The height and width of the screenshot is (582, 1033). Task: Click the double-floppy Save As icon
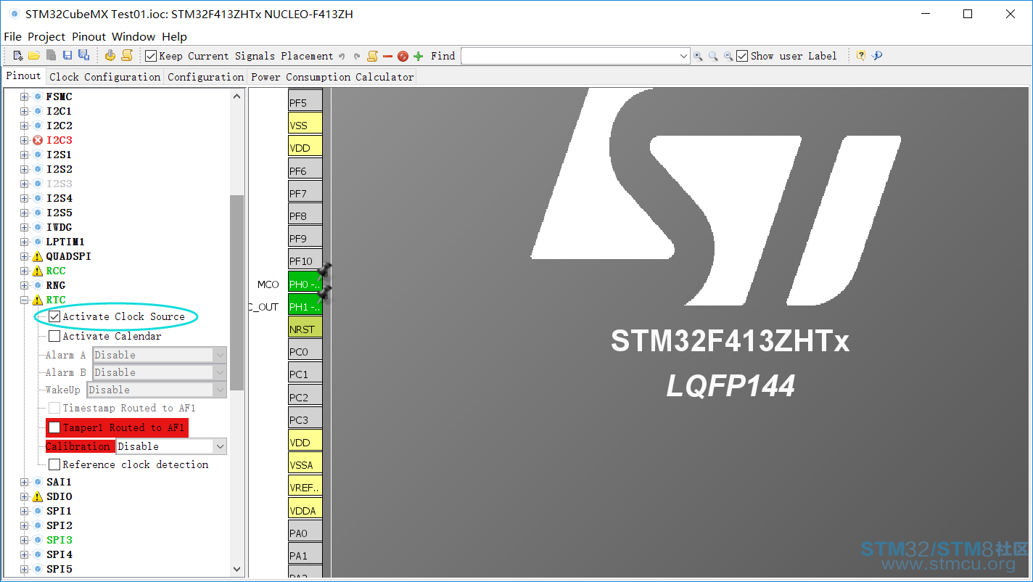pos(83,56)
